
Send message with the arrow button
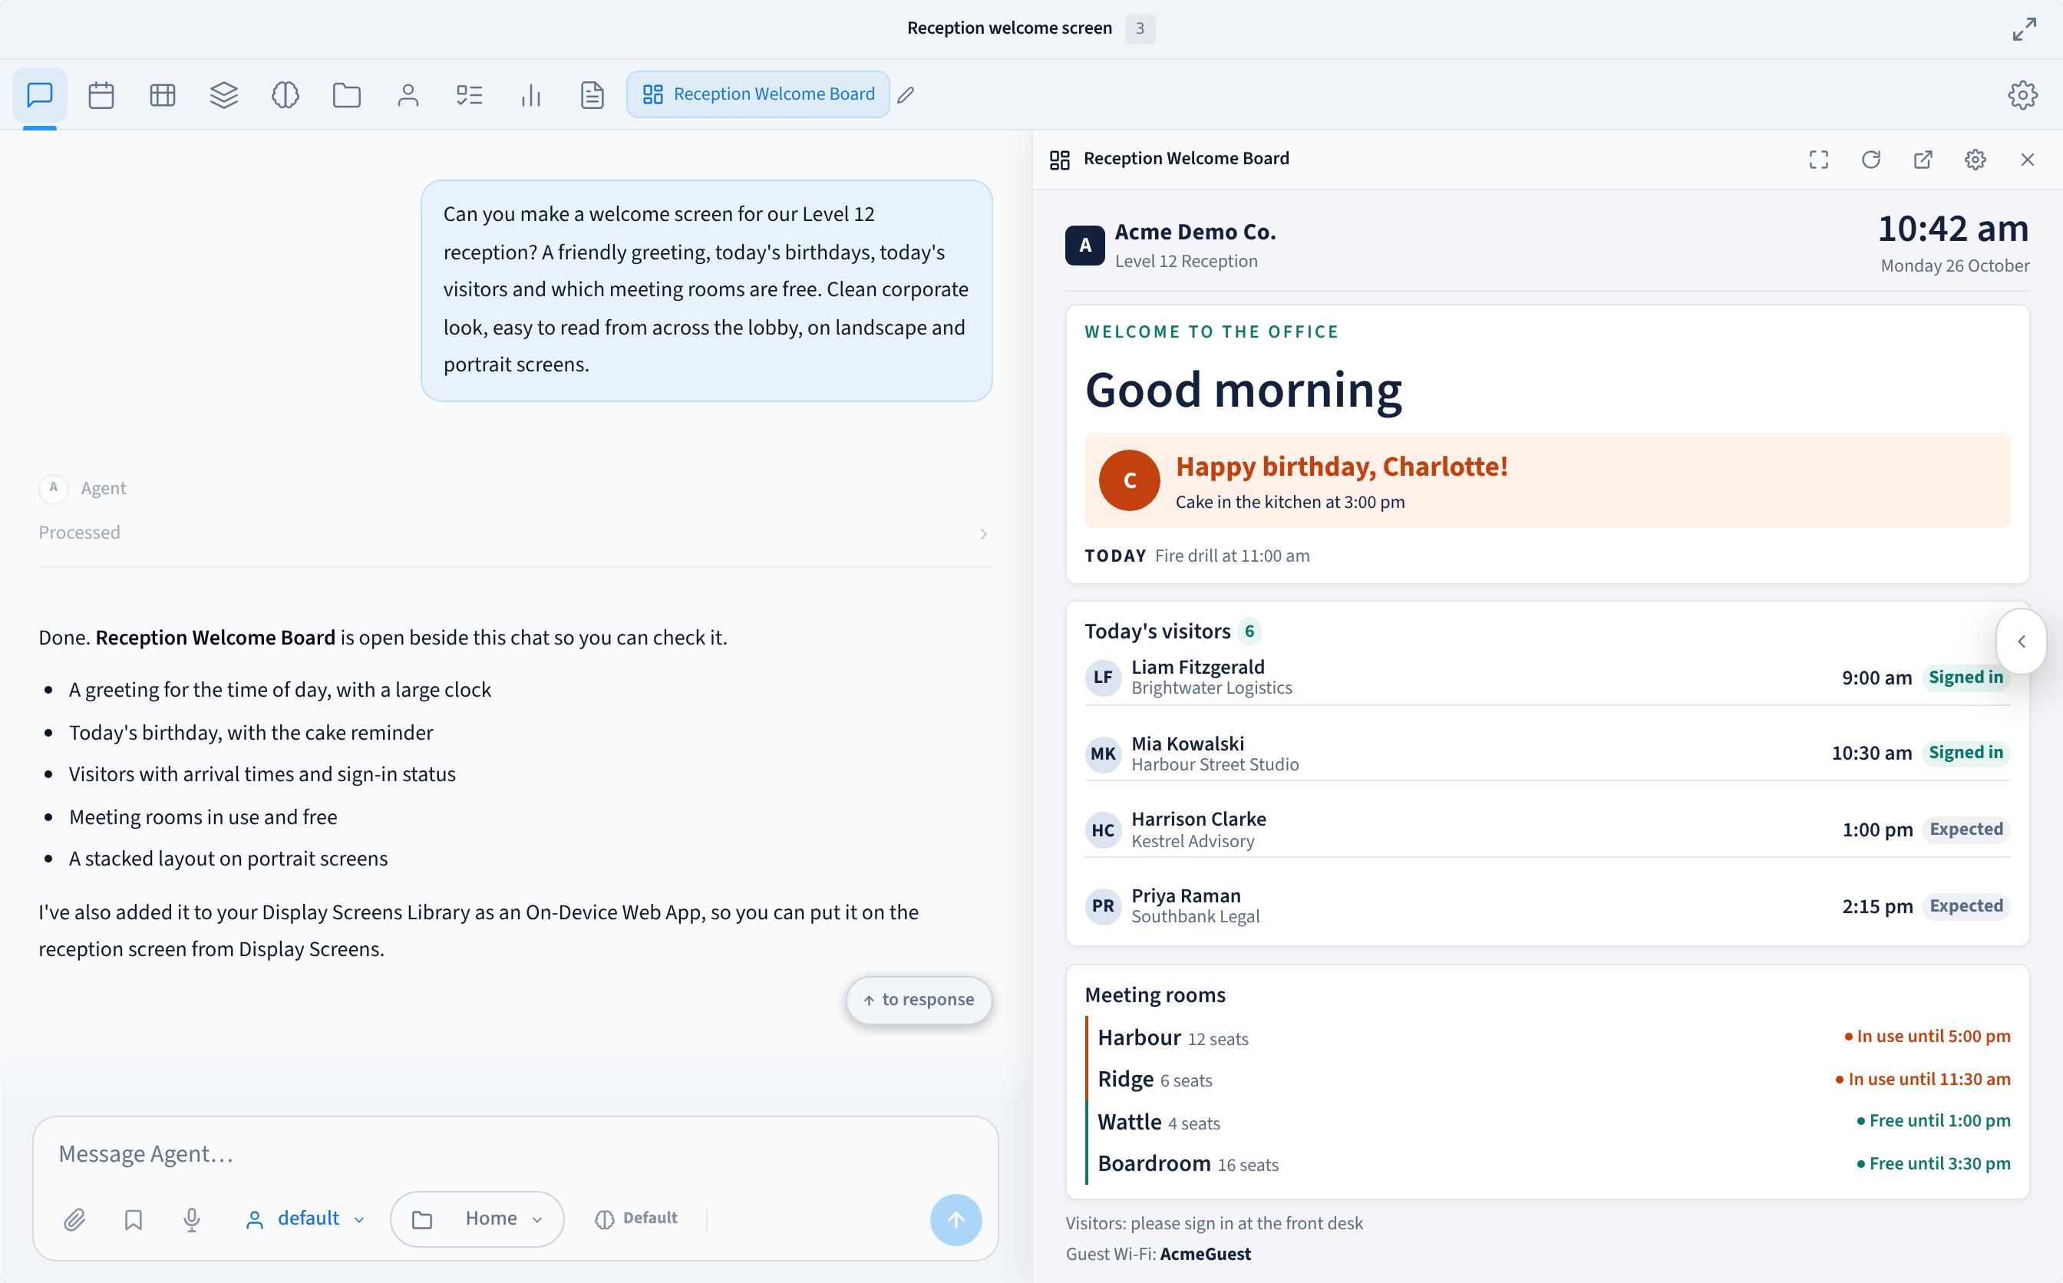(956, 1219)
